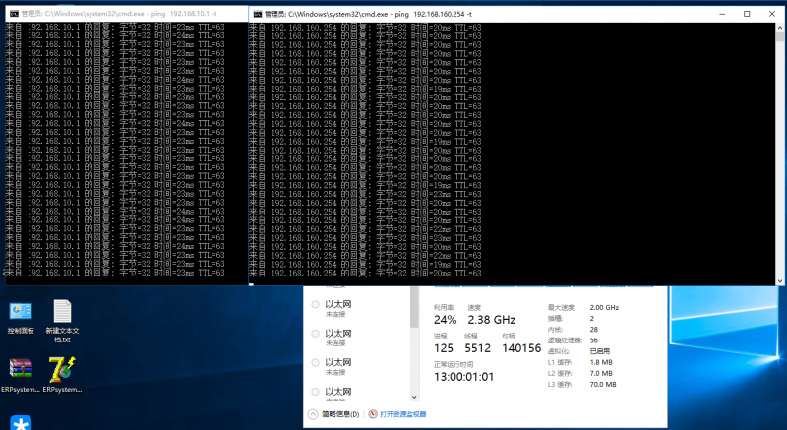
Task: Click the 最大速度 label
Action: [562, 308]
